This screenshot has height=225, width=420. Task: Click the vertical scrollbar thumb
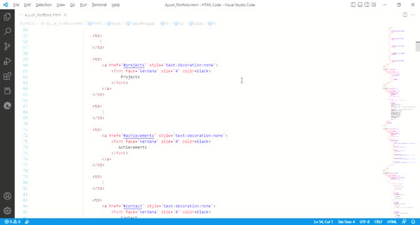417,46
